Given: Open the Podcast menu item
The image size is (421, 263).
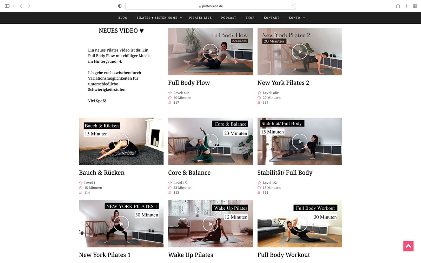Looking at the screenshot, I should pyautogui.click(x=229, y=18).
